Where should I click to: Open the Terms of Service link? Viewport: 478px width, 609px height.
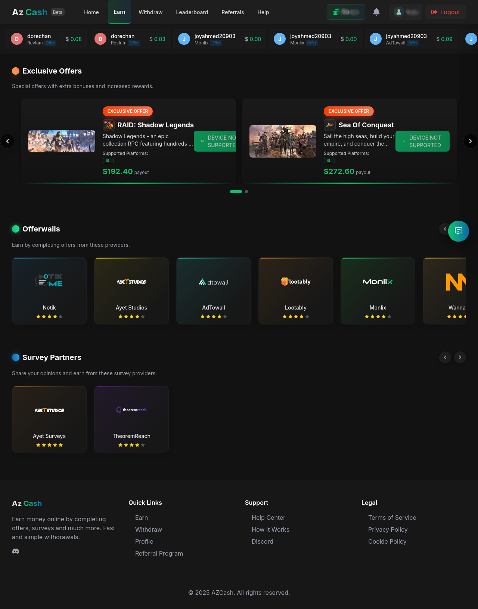coord(392,518)
